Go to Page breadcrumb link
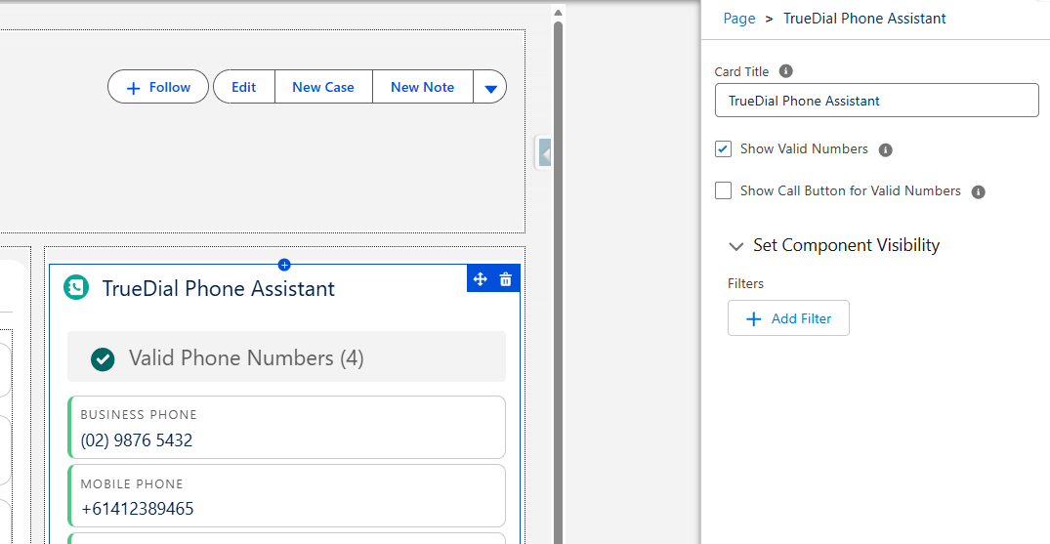Viewport: 1050px width, 544px height. tap(739, 19)
